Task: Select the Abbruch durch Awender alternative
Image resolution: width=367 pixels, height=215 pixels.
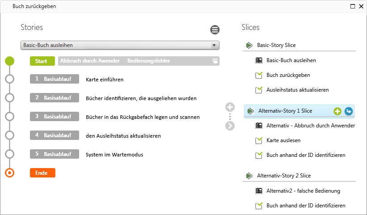Action: pyautogui.click(x=90, y=61)
